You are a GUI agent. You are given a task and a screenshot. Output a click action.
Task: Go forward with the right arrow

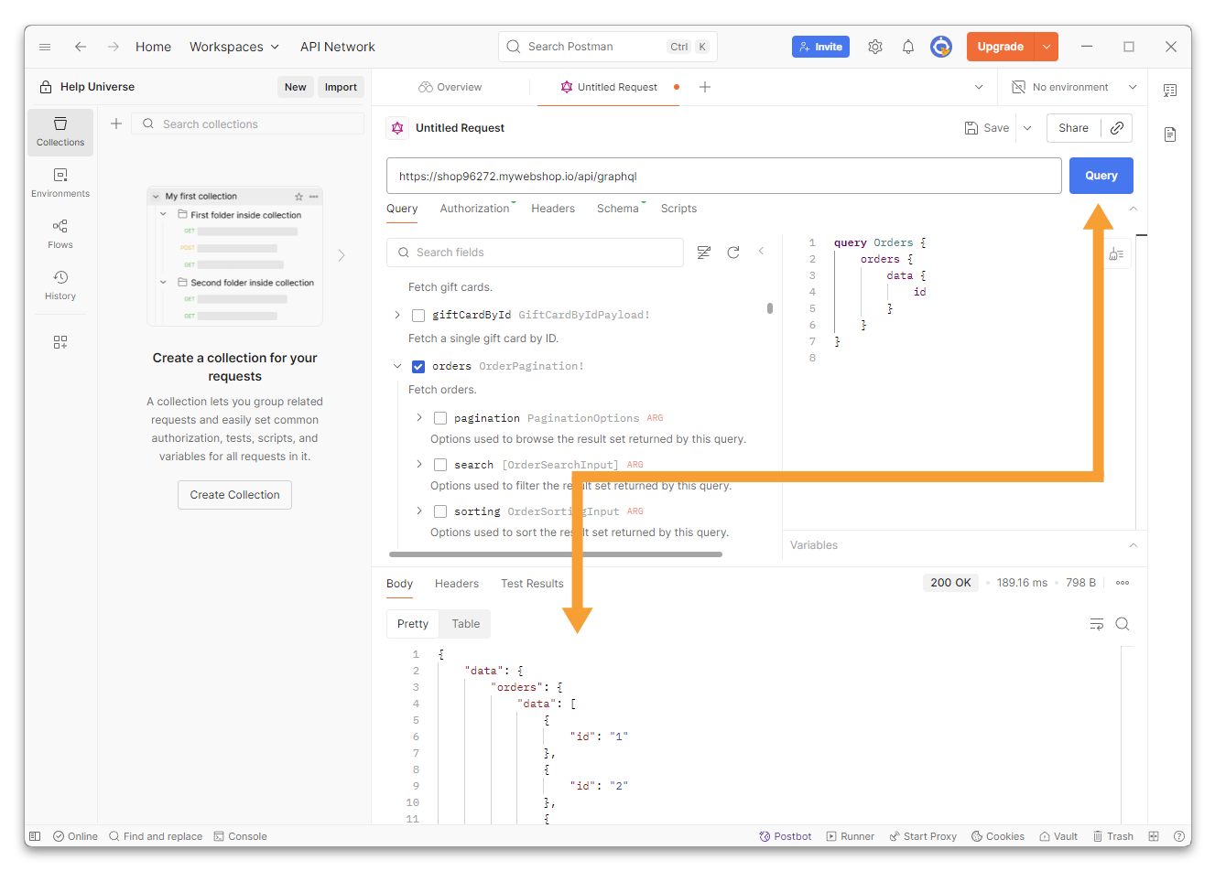click(114, 47)
